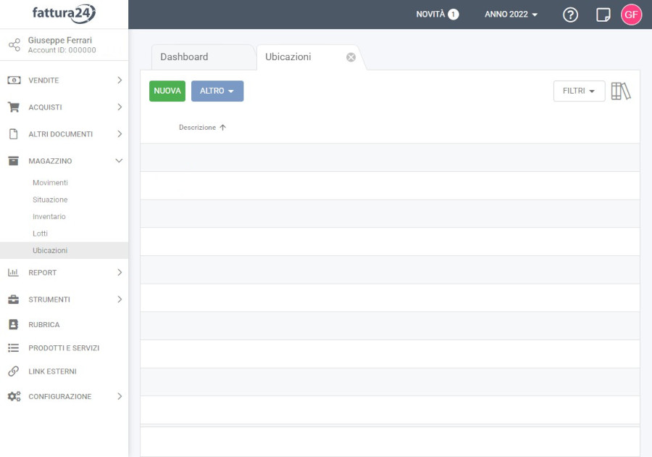Open Inventario in Magazzino menu
Screen dimensions: 652x457
click(49, 216)
